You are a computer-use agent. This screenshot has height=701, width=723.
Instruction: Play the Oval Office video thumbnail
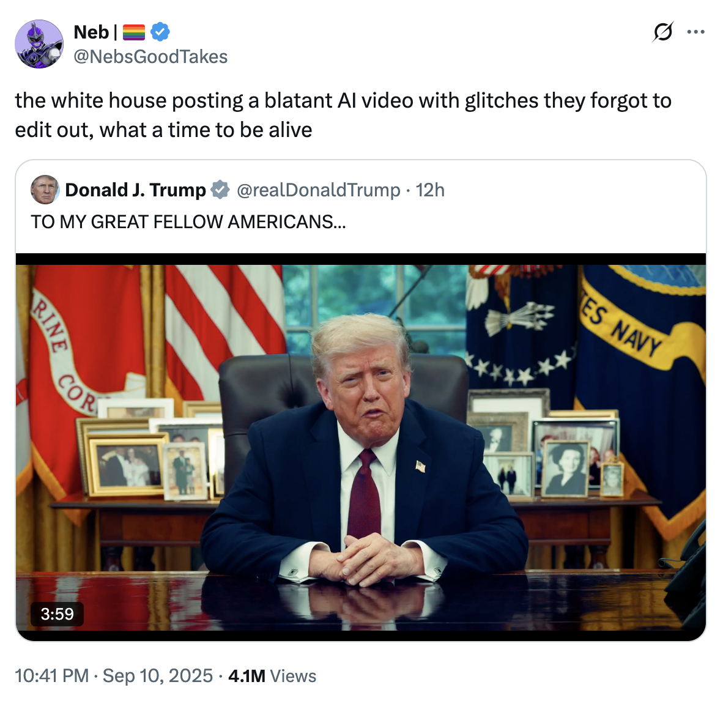(x=361, y=447)
